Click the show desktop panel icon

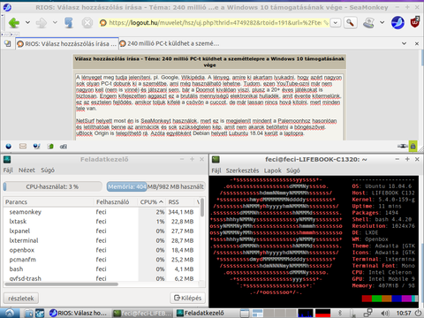pos(245,313)
